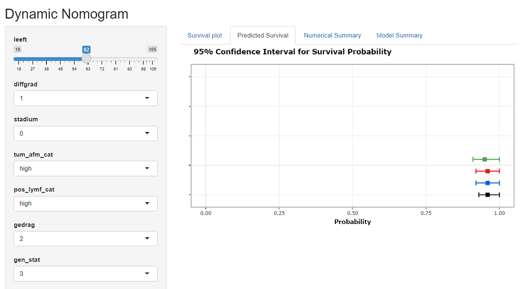Click the black square point marker

pyautogui.click(x=487, y=195)
